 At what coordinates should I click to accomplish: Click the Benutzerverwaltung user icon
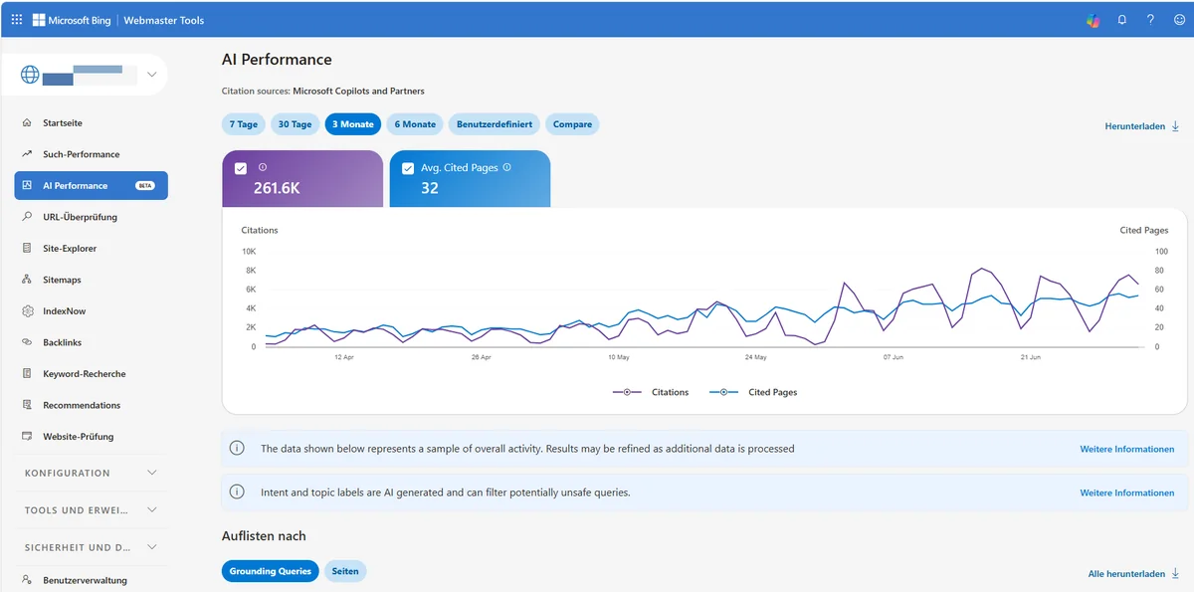pyautogui.click(x=28, y=580)
